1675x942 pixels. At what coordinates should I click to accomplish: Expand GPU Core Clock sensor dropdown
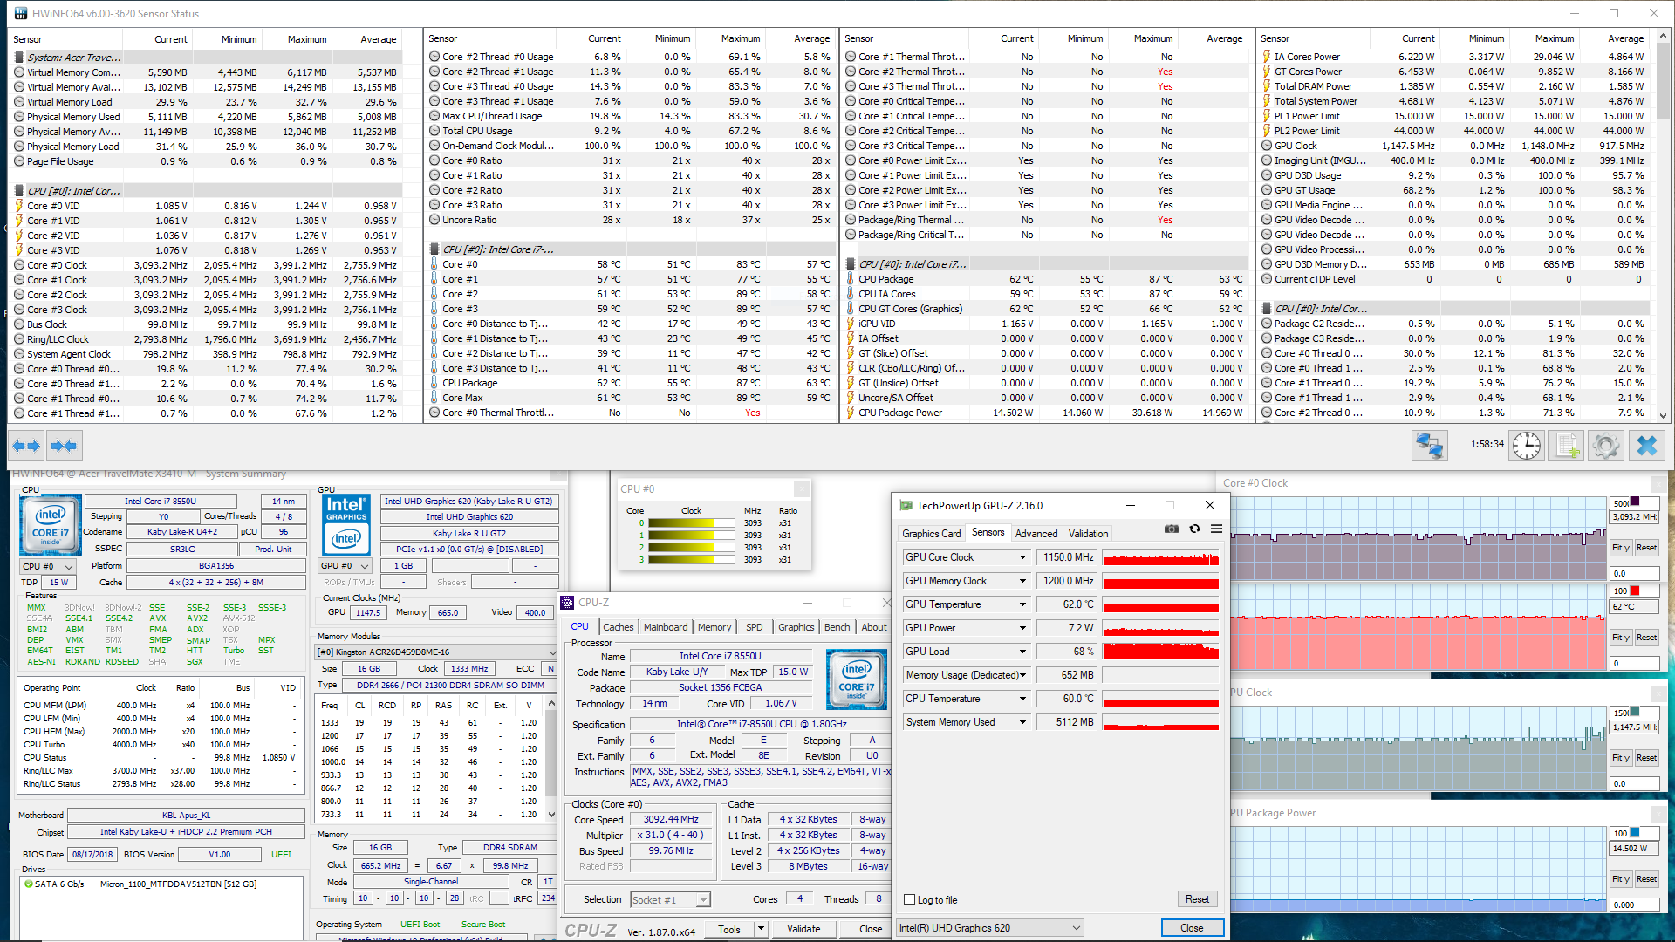1022,557
